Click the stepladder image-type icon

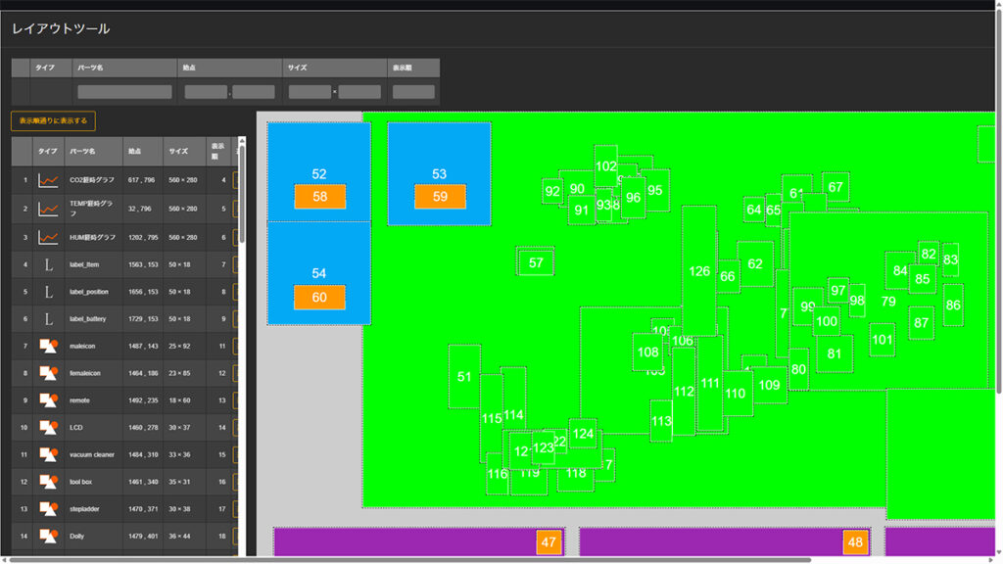click(49, 509)
